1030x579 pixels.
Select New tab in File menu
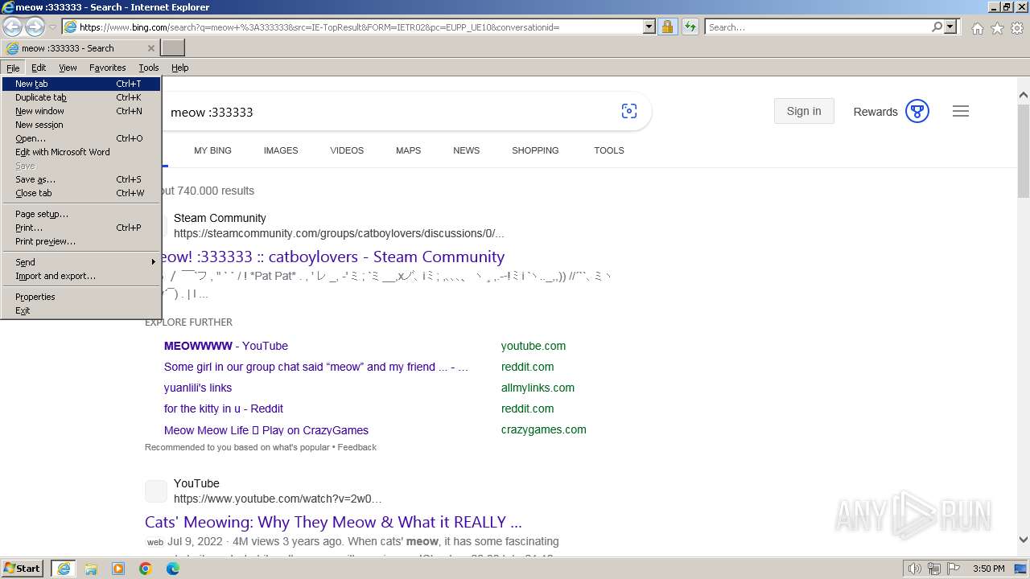pyautogui.click(x=80, y=84)
